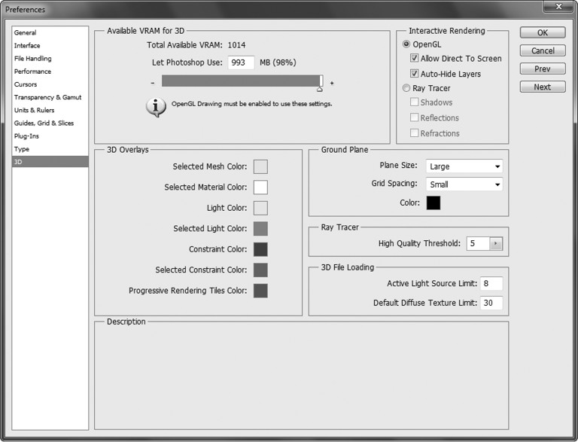Close the Preferences dialog window
Image resolution: width=578 pixels, height=442 pixels.
(557, 9)
